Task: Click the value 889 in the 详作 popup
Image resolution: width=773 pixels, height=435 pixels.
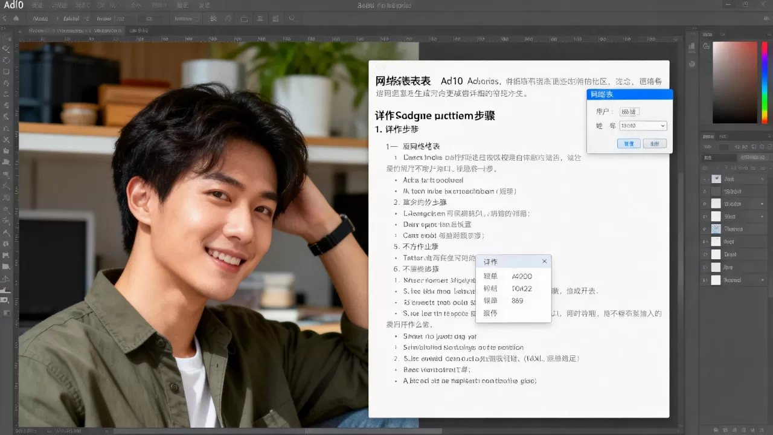Action: click(x=518, y=301)
